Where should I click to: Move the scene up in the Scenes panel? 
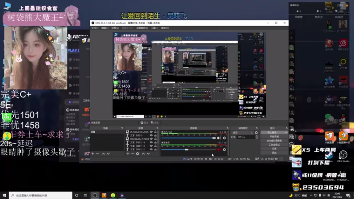click(x=103, y=153)
